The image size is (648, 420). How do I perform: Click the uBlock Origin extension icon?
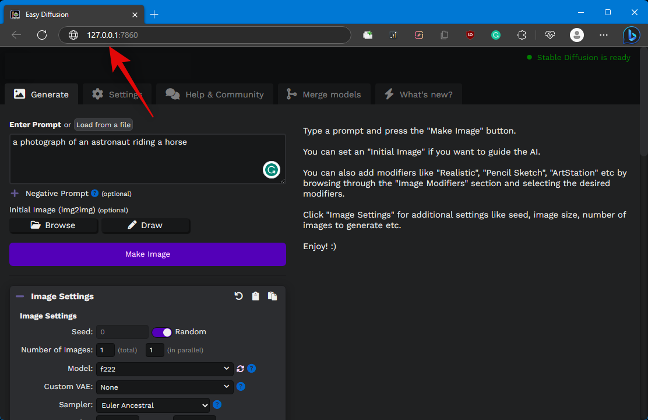coord(470,35)
